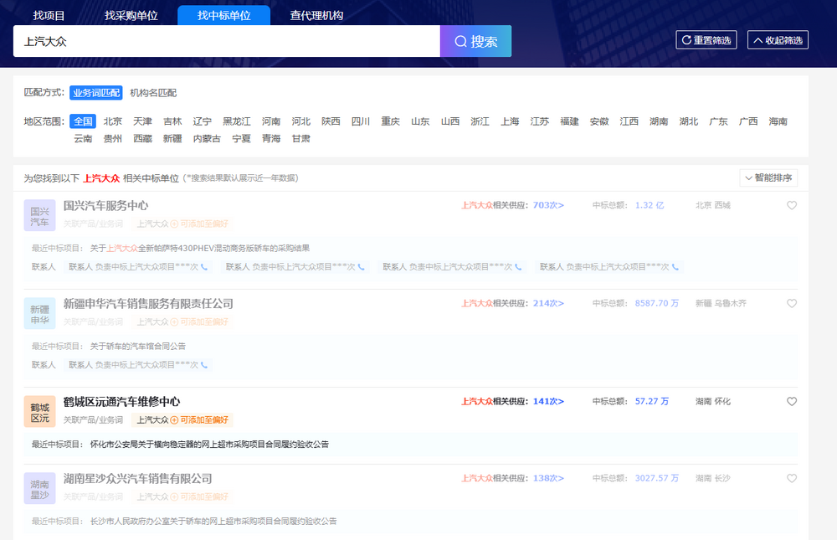Open company 湖南星沙众兴汽车销售有限公司
Image resolution: width=837 pixels, height=540 pixels.
point(138,478)
